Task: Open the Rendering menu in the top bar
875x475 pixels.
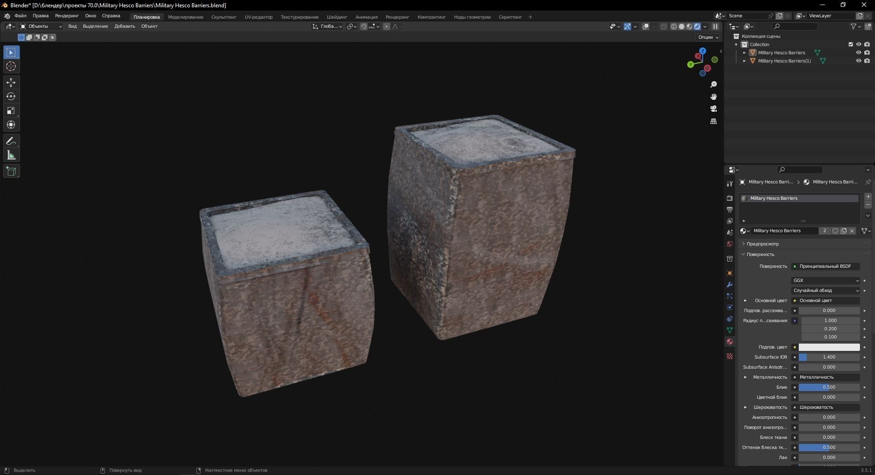Action: pos(67,16)
